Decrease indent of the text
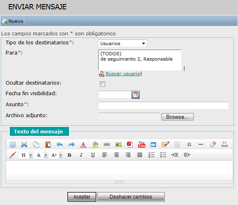Screen dimensions: 238x205 pyautogui.click(x=187, y=155)
